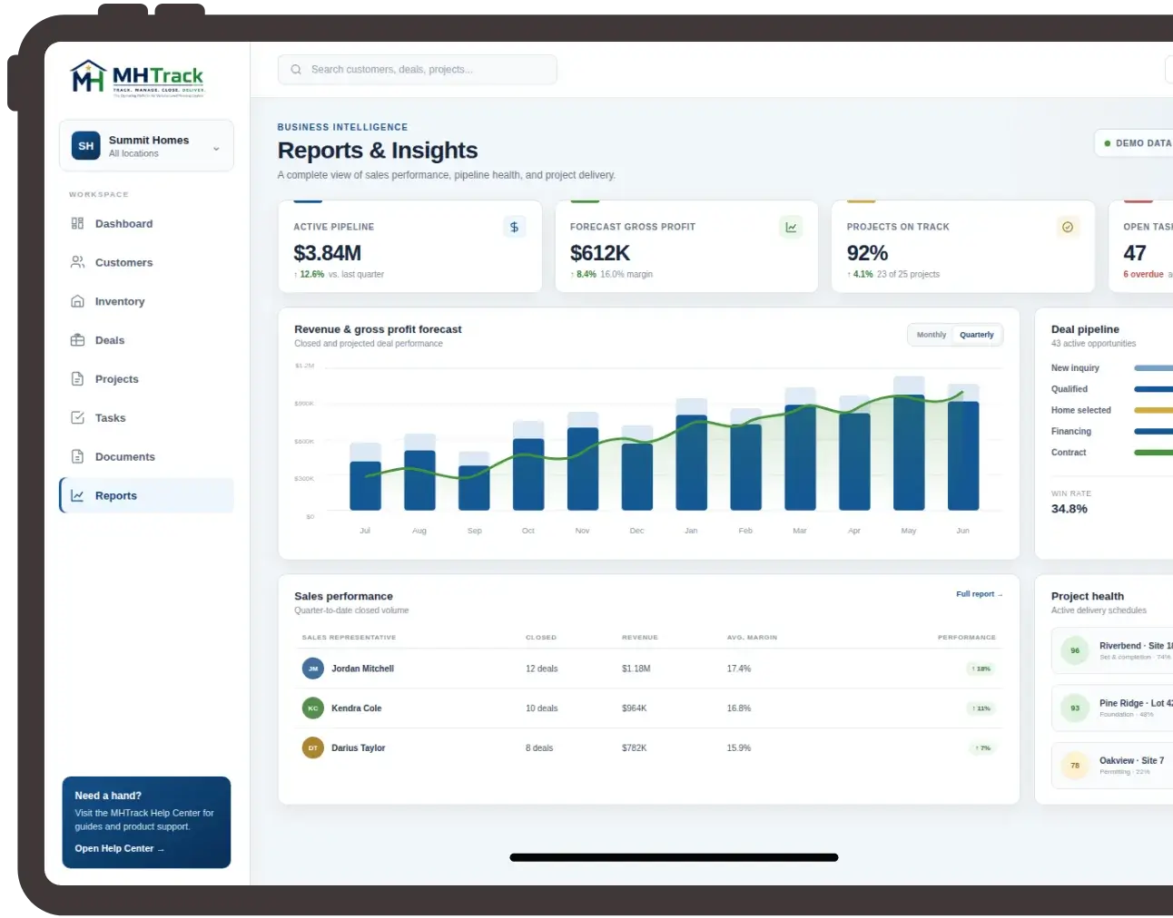1173x918 pixels.
Task: Click the Qualified pipeline stage label
Action: click(x=1069, y=389)
